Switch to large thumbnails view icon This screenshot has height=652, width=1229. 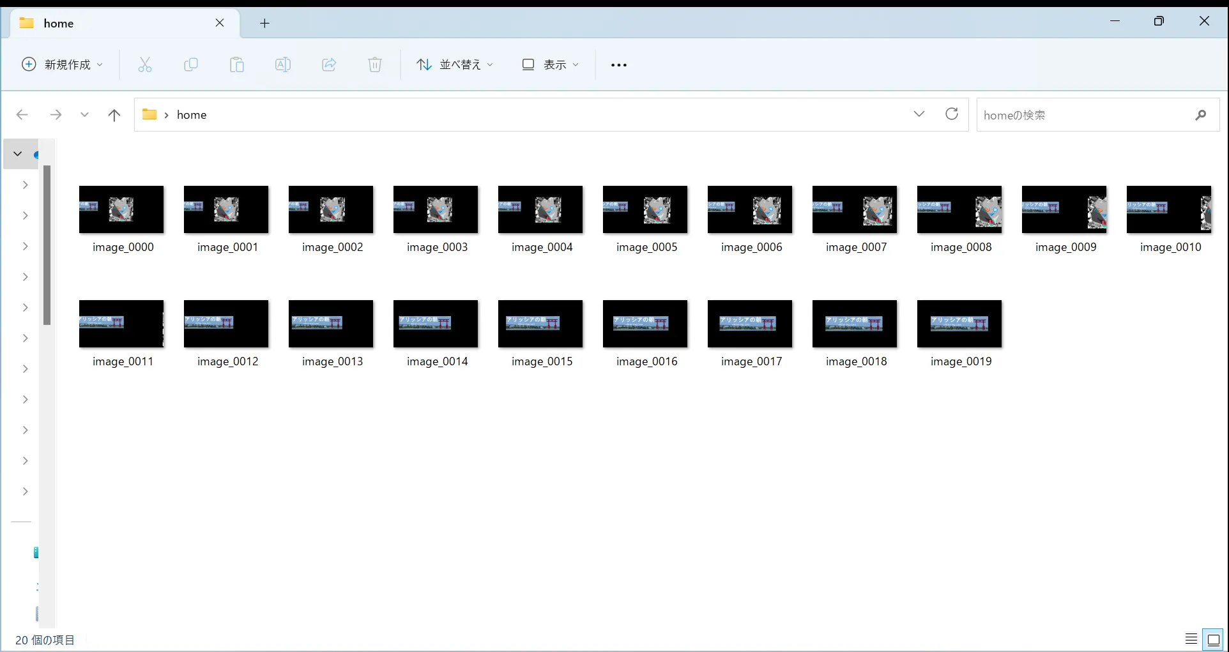point(1214,639)
